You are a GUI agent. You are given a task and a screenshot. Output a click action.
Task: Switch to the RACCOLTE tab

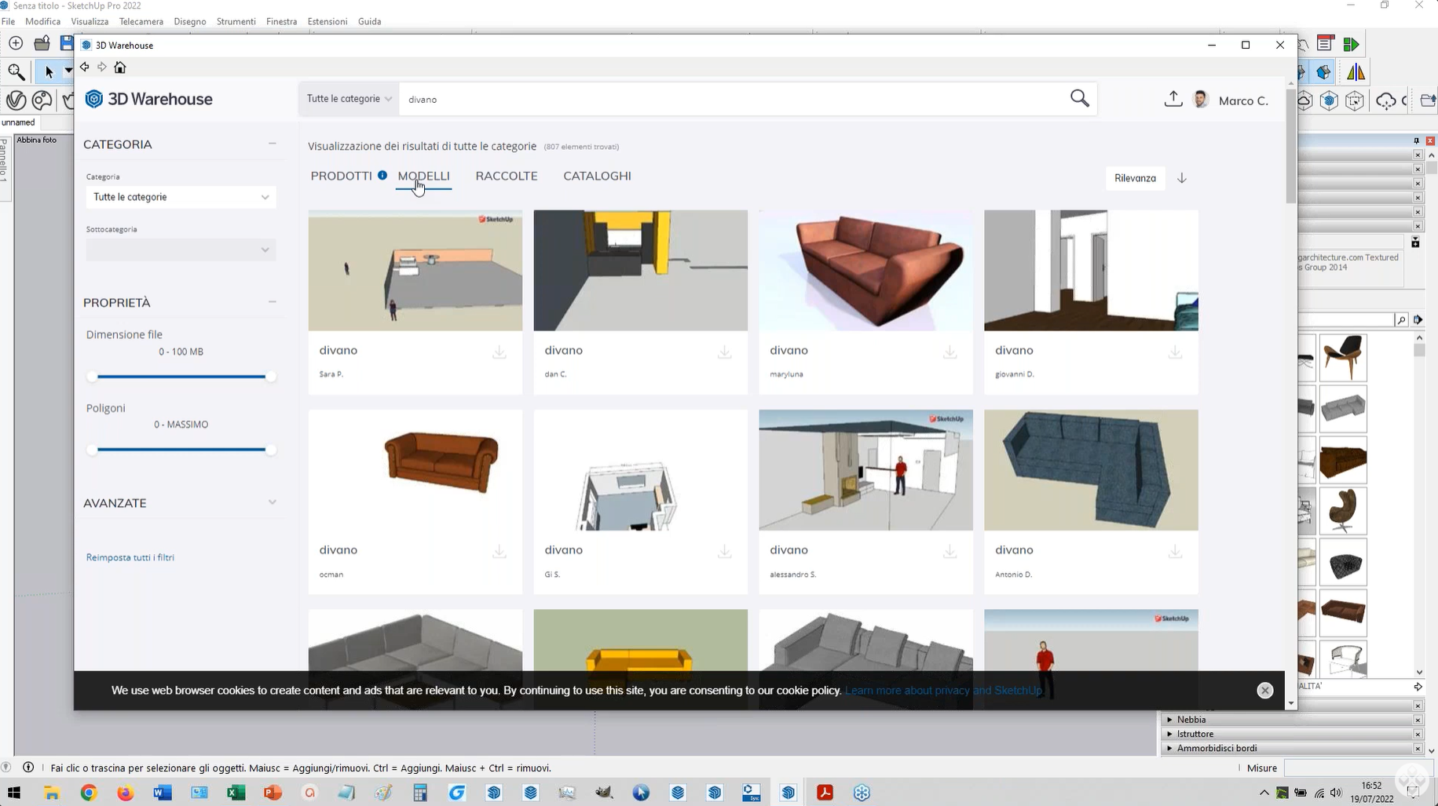coord(507,176)
